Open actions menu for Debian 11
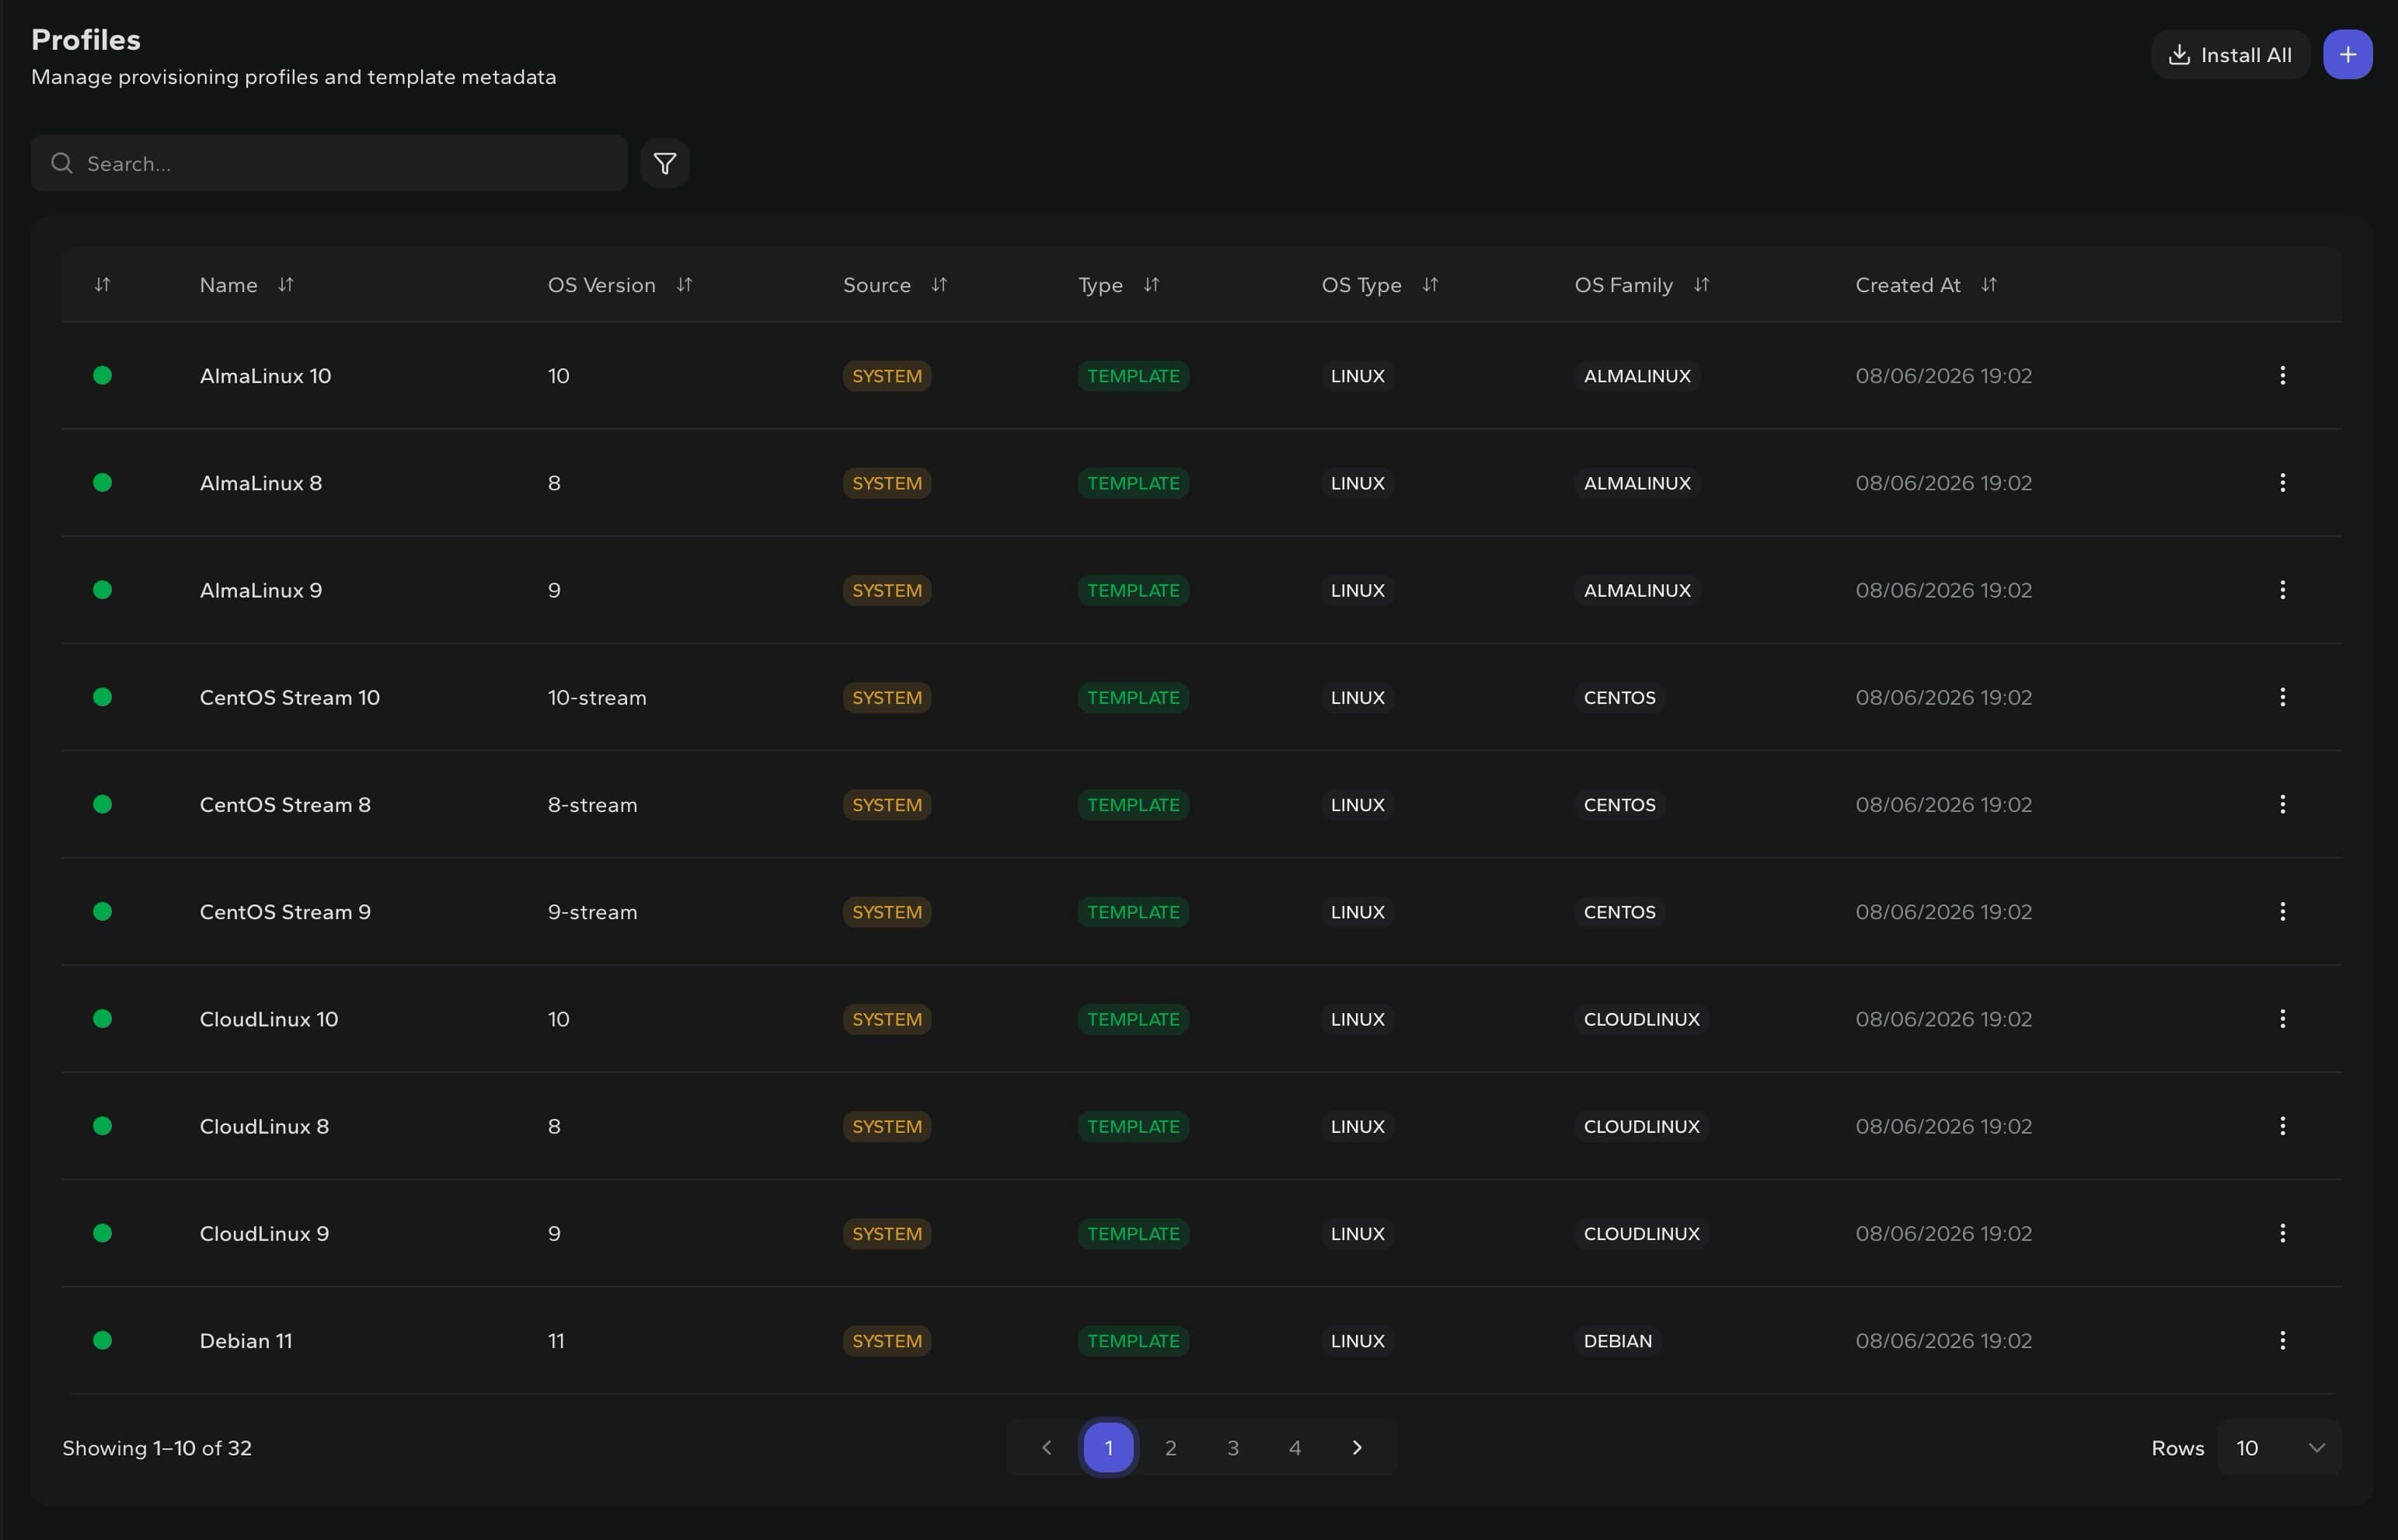 pyautogui.click(x=2282, y=1341)
